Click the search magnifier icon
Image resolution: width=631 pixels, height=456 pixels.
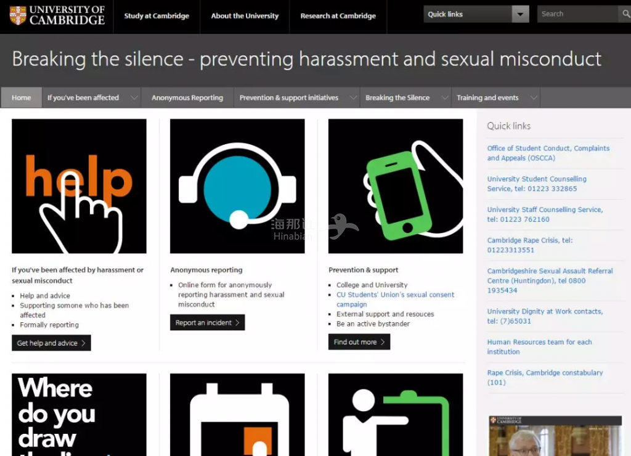[625, 14]
